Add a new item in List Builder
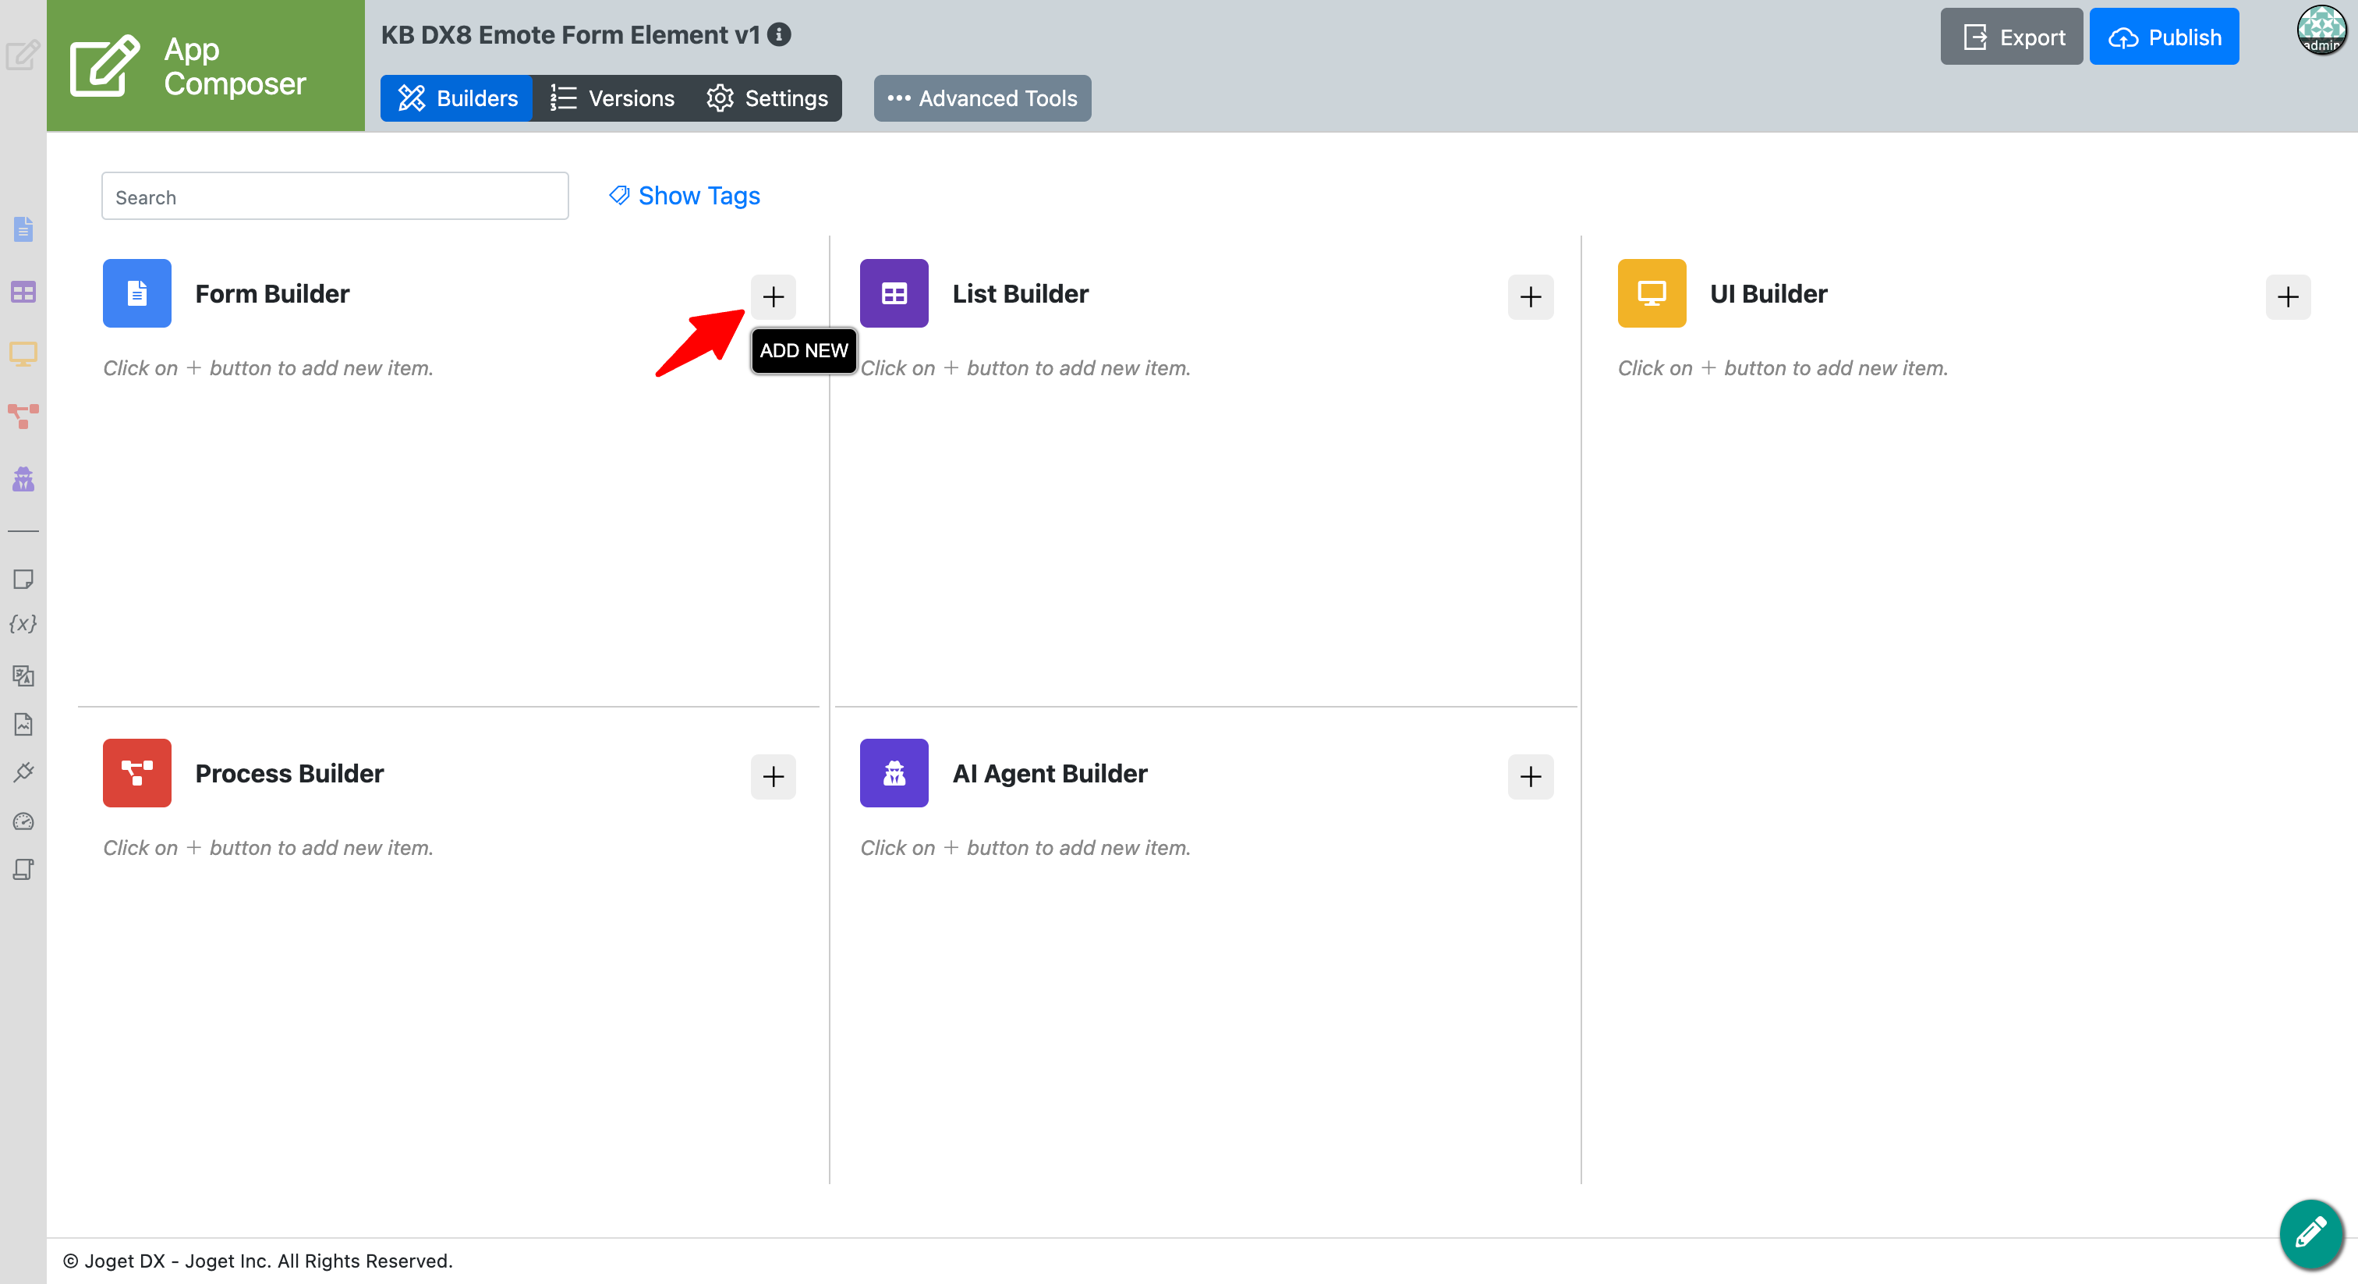Image resolution: width=2358 pixels, height=1284 pixels. tap(1530, 296)
